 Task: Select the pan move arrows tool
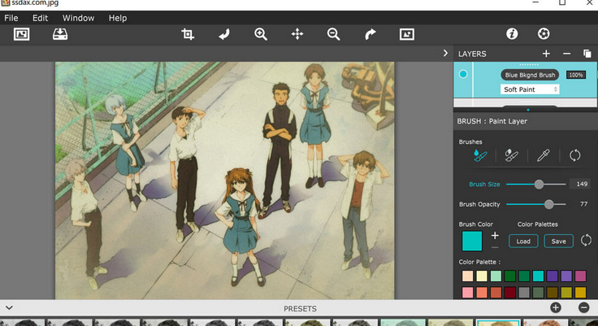297,34
